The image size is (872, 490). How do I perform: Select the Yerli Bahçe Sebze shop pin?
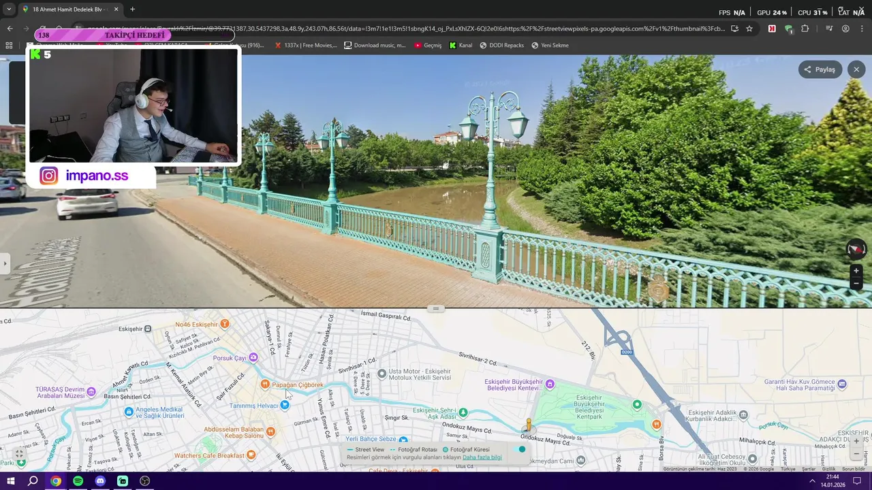point(403,440)
